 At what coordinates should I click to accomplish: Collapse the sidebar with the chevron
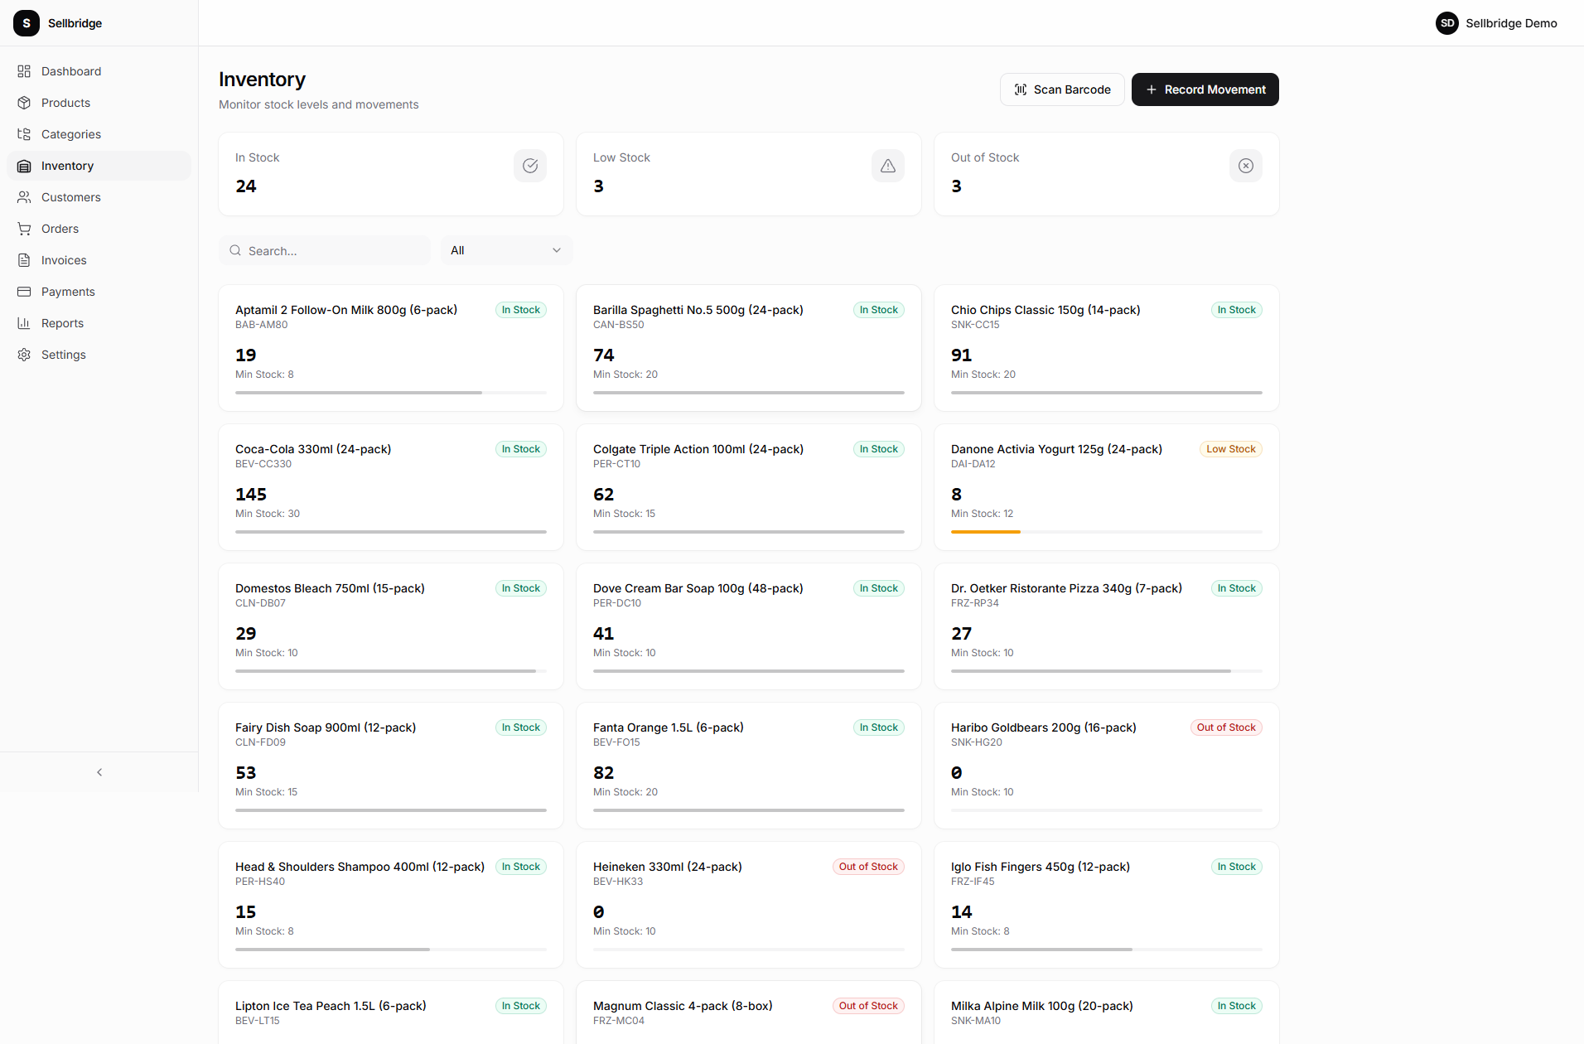[x=99, y=772]
